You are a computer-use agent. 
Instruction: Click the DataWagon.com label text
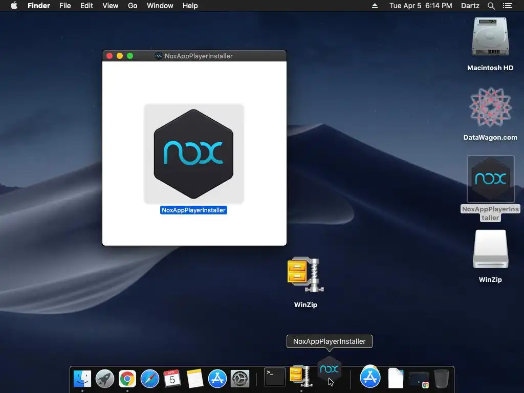(x=490, y=137)
